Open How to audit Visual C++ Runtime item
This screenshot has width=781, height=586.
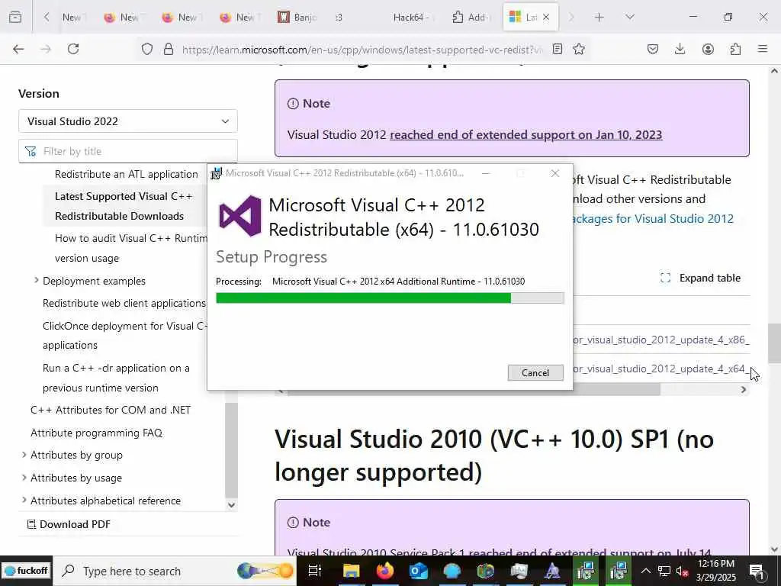131,248
